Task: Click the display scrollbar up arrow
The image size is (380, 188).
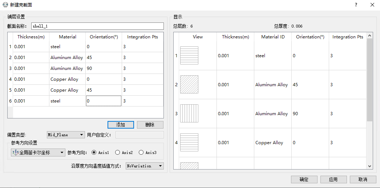Action: 369,36
